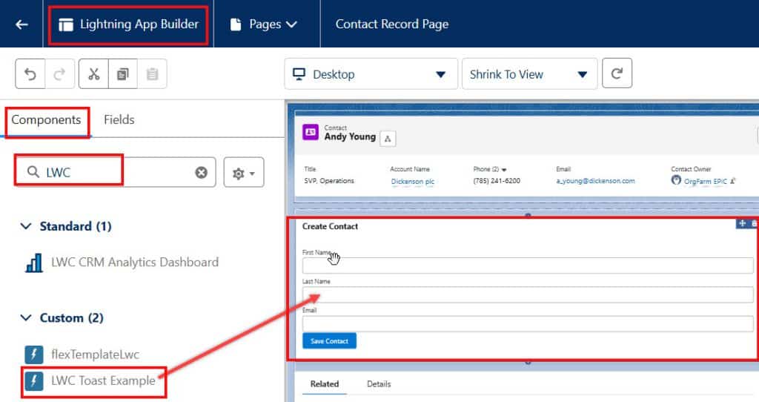The image size is (759, 402).
Task: Click the move handle on Create Contact component
Action: pos(742,223)
